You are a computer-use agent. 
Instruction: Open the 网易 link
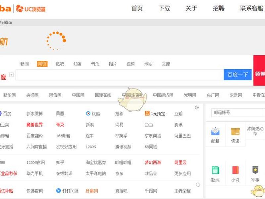pyautogui.click(x=119, y=125)
